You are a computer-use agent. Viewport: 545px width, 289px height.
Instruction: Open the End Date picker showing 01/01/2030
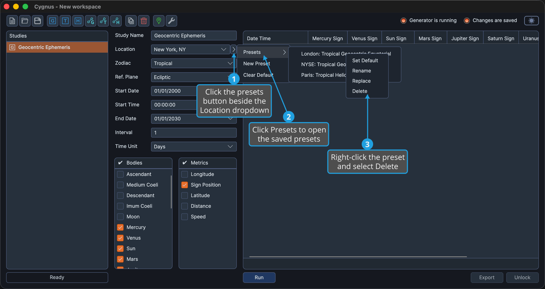(194, 119)
